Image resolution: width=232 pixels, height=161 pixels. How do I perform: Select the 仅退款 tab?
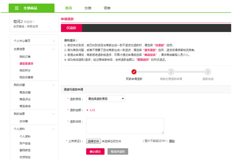click(71, 28)
